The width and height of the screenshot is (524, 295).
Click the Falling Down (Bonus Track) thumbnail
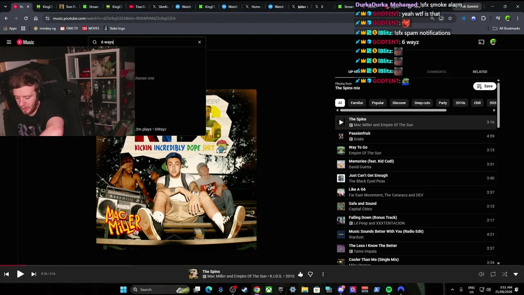pos(341,220)
